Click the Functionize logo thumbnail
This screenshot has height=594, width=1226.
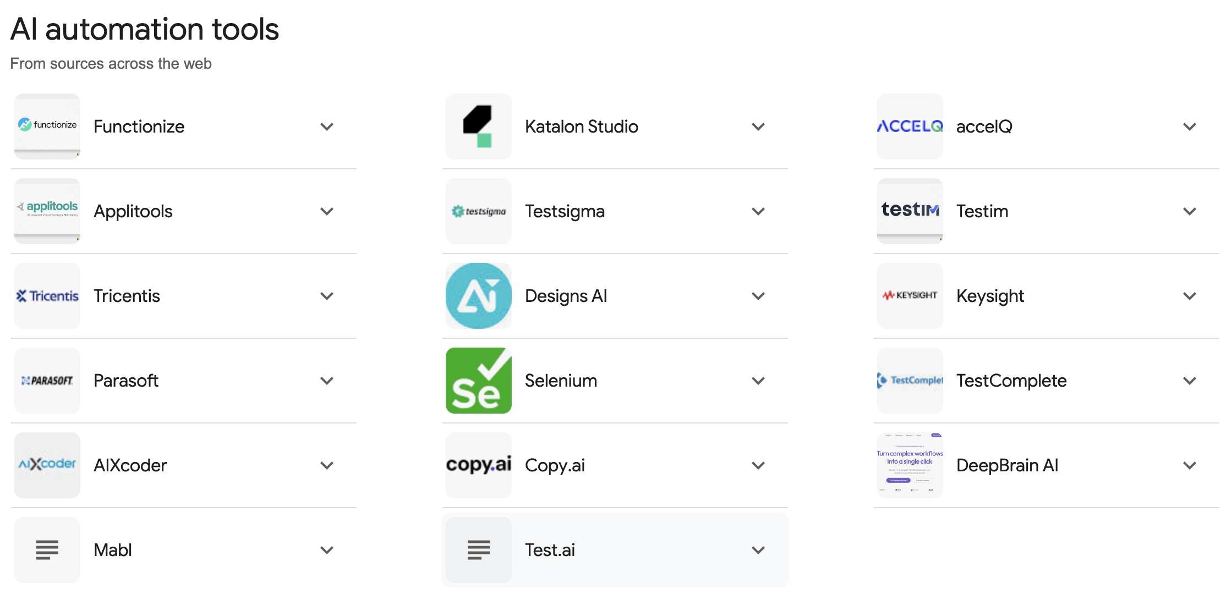(x=47, y=127)
